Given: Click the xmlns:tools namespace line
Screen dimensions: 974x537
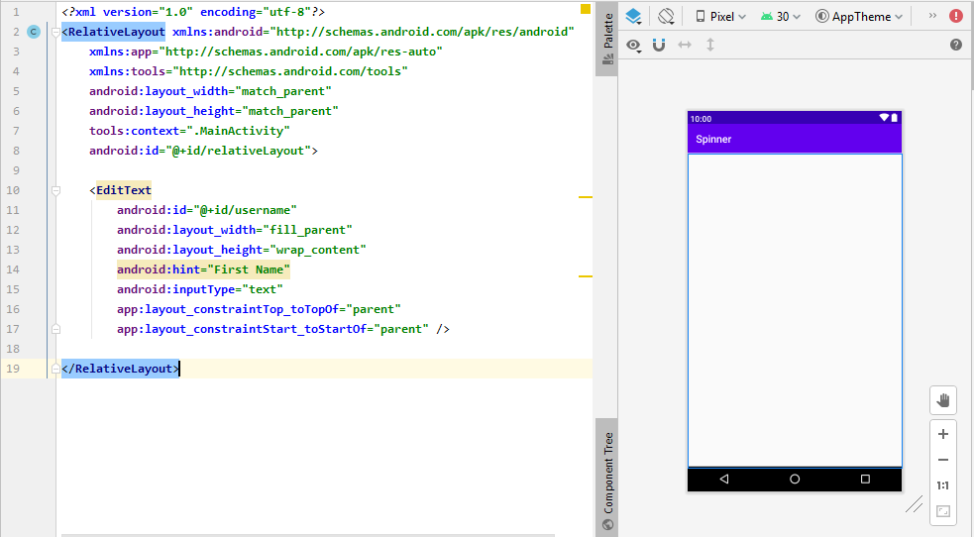Looking at the screenshot, I should pyautogui.click(x=249, y=71).
